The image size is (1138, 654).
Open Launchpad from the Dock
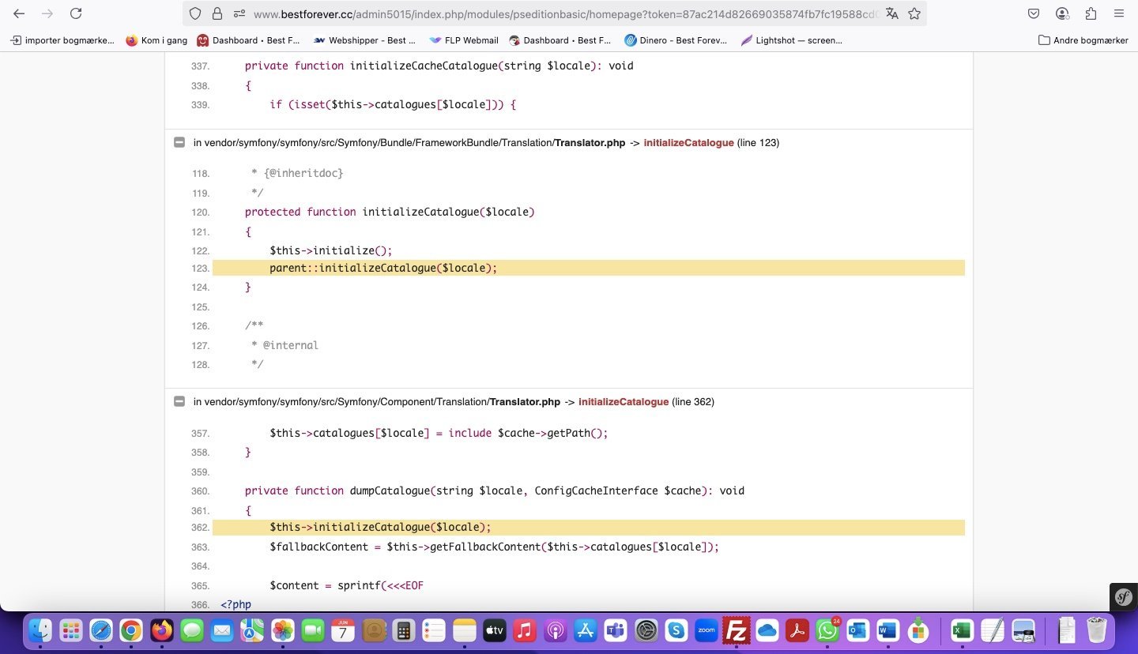pyautogui.click(x=71, y=630)
